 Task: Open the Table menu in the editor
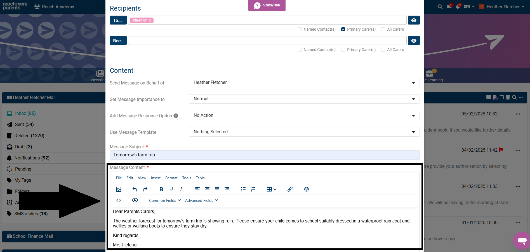tap(200, 178)
